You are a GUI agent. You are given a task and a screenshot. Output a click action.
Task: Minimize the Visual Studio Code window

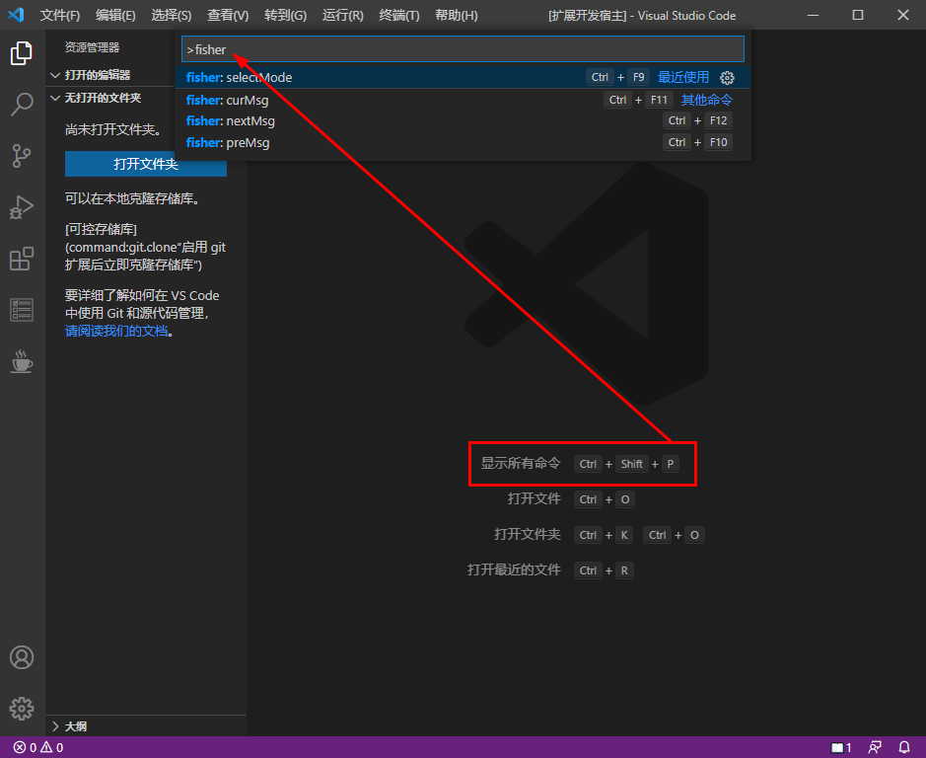click(814, 16)
